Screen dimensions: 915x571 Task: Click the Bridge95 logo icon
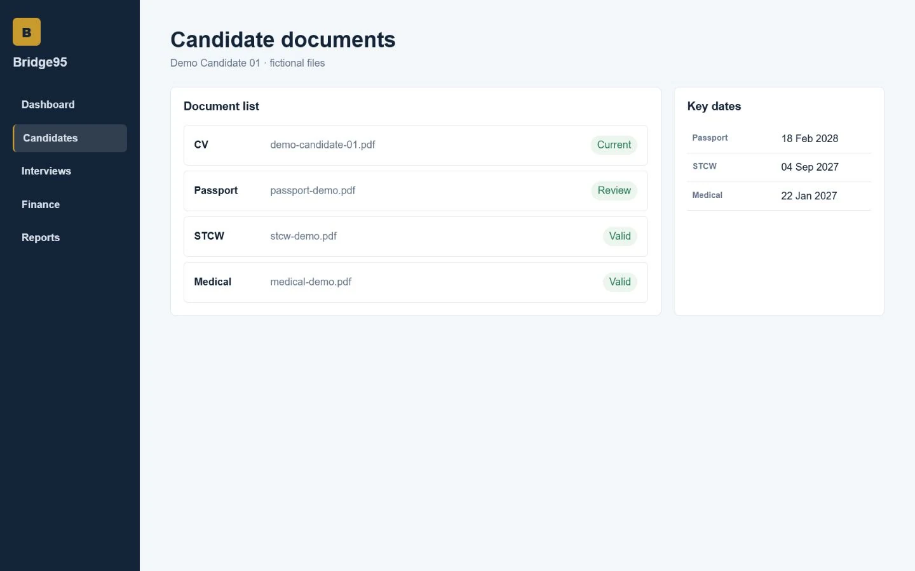(x=27, y=32)
